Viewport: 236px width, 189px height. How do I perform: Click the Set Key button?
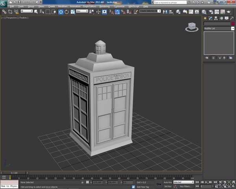click(x=168, y=186)
